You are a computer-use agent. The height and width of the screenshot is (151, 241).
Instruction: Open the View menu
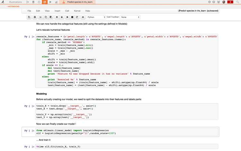click(47, 11)
